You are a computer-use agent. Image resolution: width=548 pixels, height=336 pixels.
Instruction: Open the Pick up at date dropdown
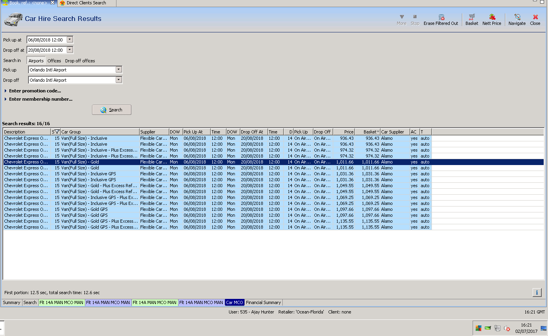tap(70, 39)
